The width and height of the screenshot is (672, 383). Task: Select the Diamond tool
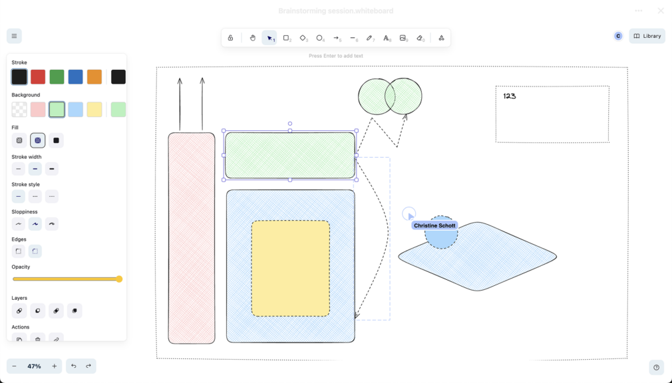(x=303, y=38)
